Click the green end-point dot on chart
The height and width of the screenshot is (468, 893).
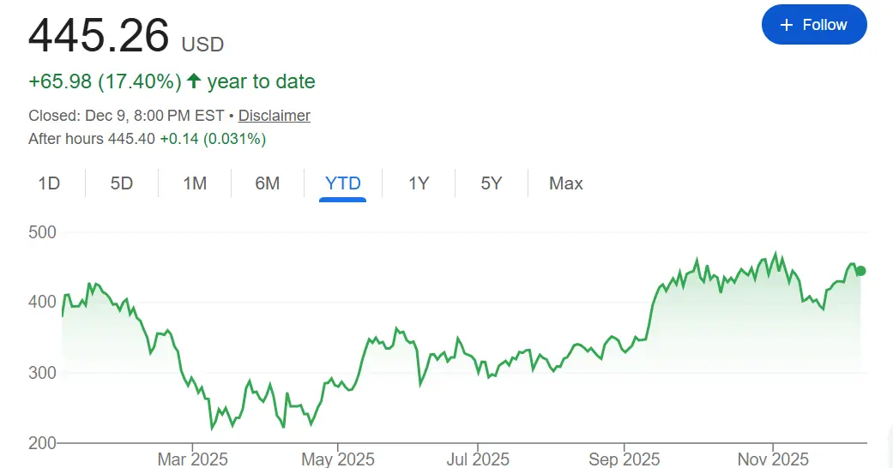pyautogui.click(x=860, y=271)
